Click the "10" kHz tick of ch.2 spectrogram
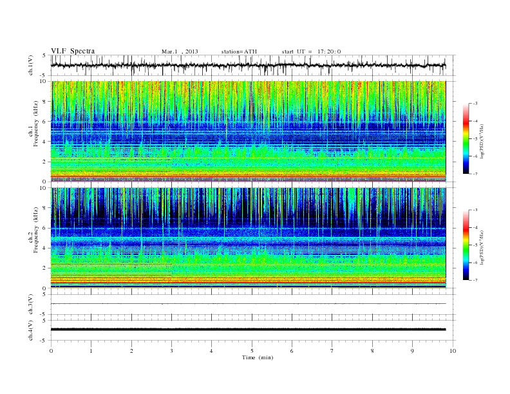The width and height of the screenshot is (510, 394). 44,188
